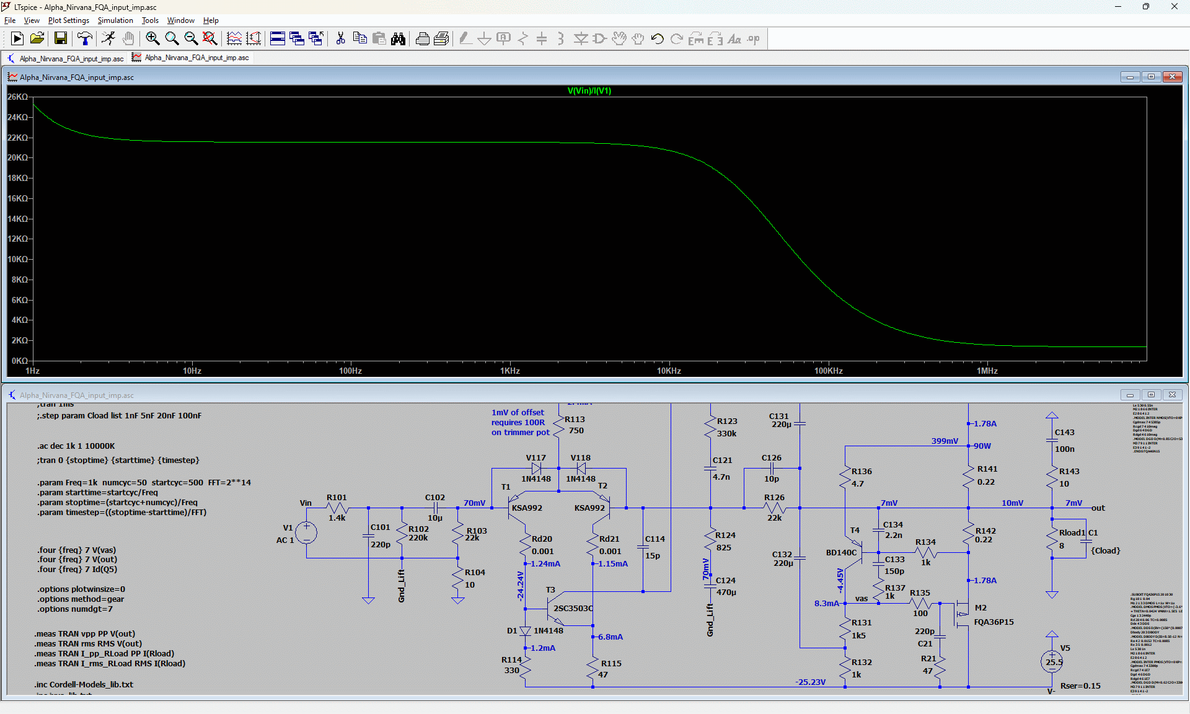Click the Zoom Full Extents icon

tap(210, 38)
